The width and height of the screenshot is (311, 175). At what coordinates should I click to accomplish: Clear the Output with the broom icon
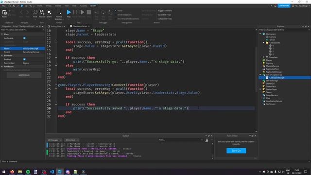pos(207,140)
